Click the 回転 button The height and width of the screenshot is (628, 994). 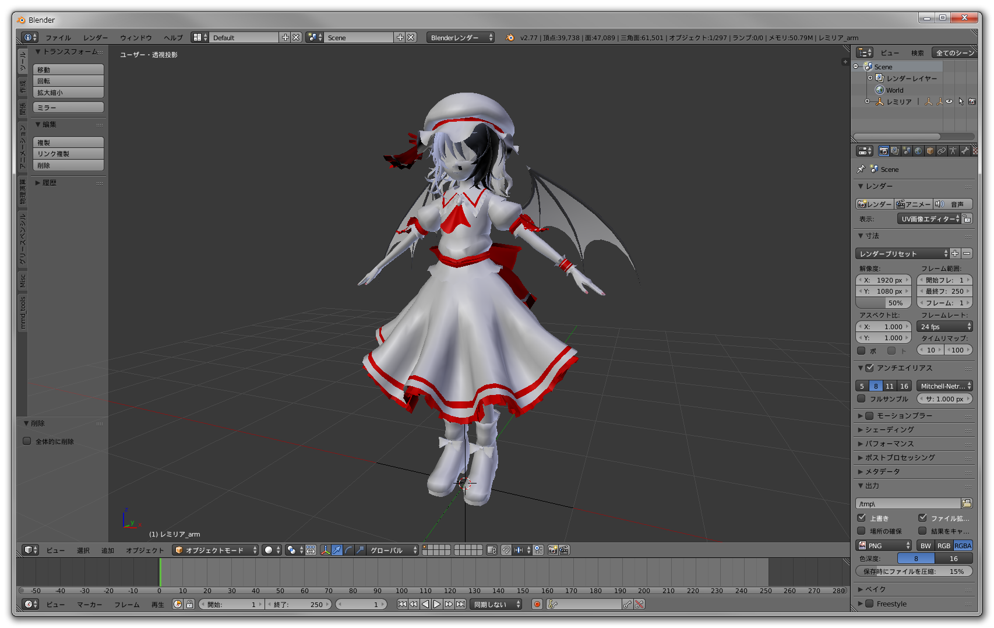click(x=68, y=81)
